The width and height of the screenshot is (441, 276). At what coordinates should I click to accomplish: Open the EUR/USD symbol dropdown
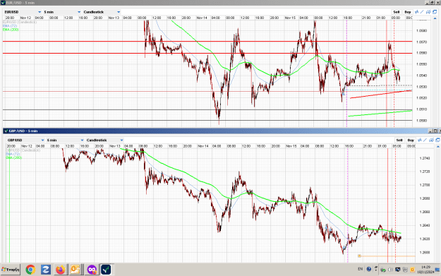[23, 12]
